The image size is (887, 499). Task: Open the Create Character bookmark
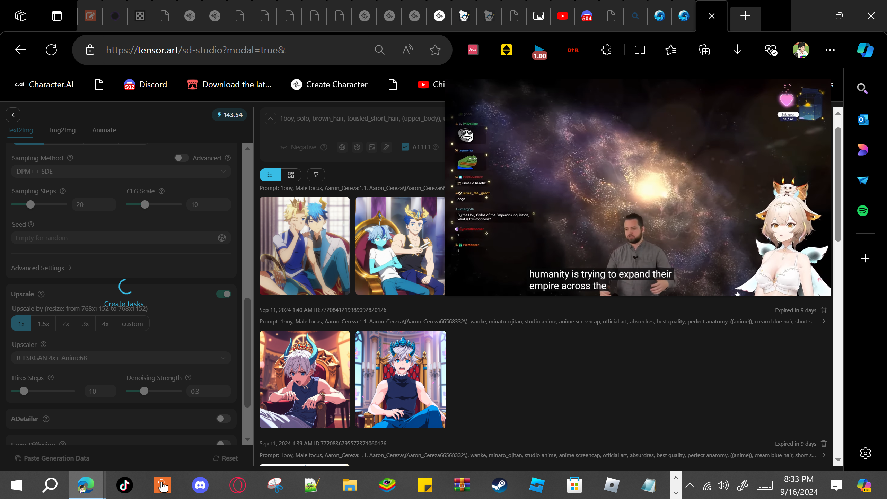pyautogui.click(x=330, y=85)
